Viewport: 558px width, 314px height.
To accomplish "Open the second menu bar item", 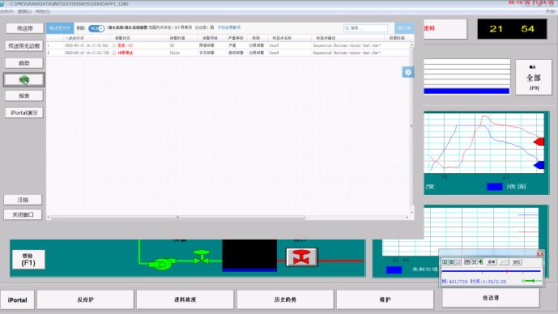I will 24,11.
